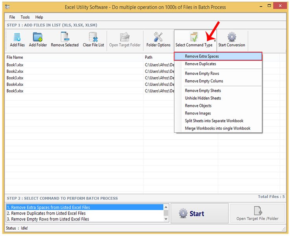Image resolution: width=291 pixels, height=236 pixels.
Task: Choose Merge Workbooks into single Workbook
Action: coord(218,128)
